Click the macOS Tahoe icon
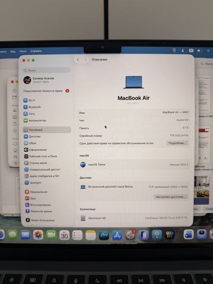 pos(83,164)
